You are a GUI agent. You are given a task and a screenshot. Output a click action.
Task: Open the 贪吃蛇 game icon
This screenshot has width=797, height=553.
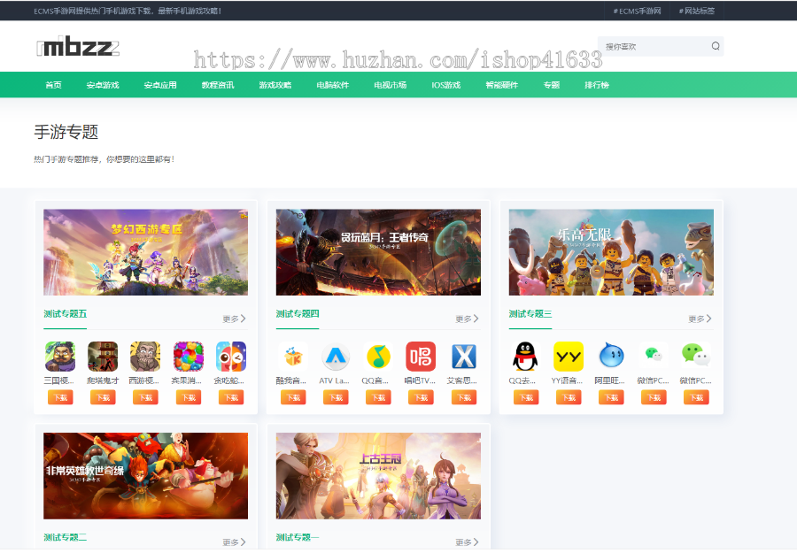point(231,357)
